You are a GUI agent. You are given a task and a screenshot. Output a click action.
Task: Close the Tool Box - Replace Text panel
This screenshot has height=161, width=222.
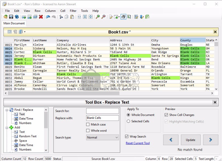215,102
